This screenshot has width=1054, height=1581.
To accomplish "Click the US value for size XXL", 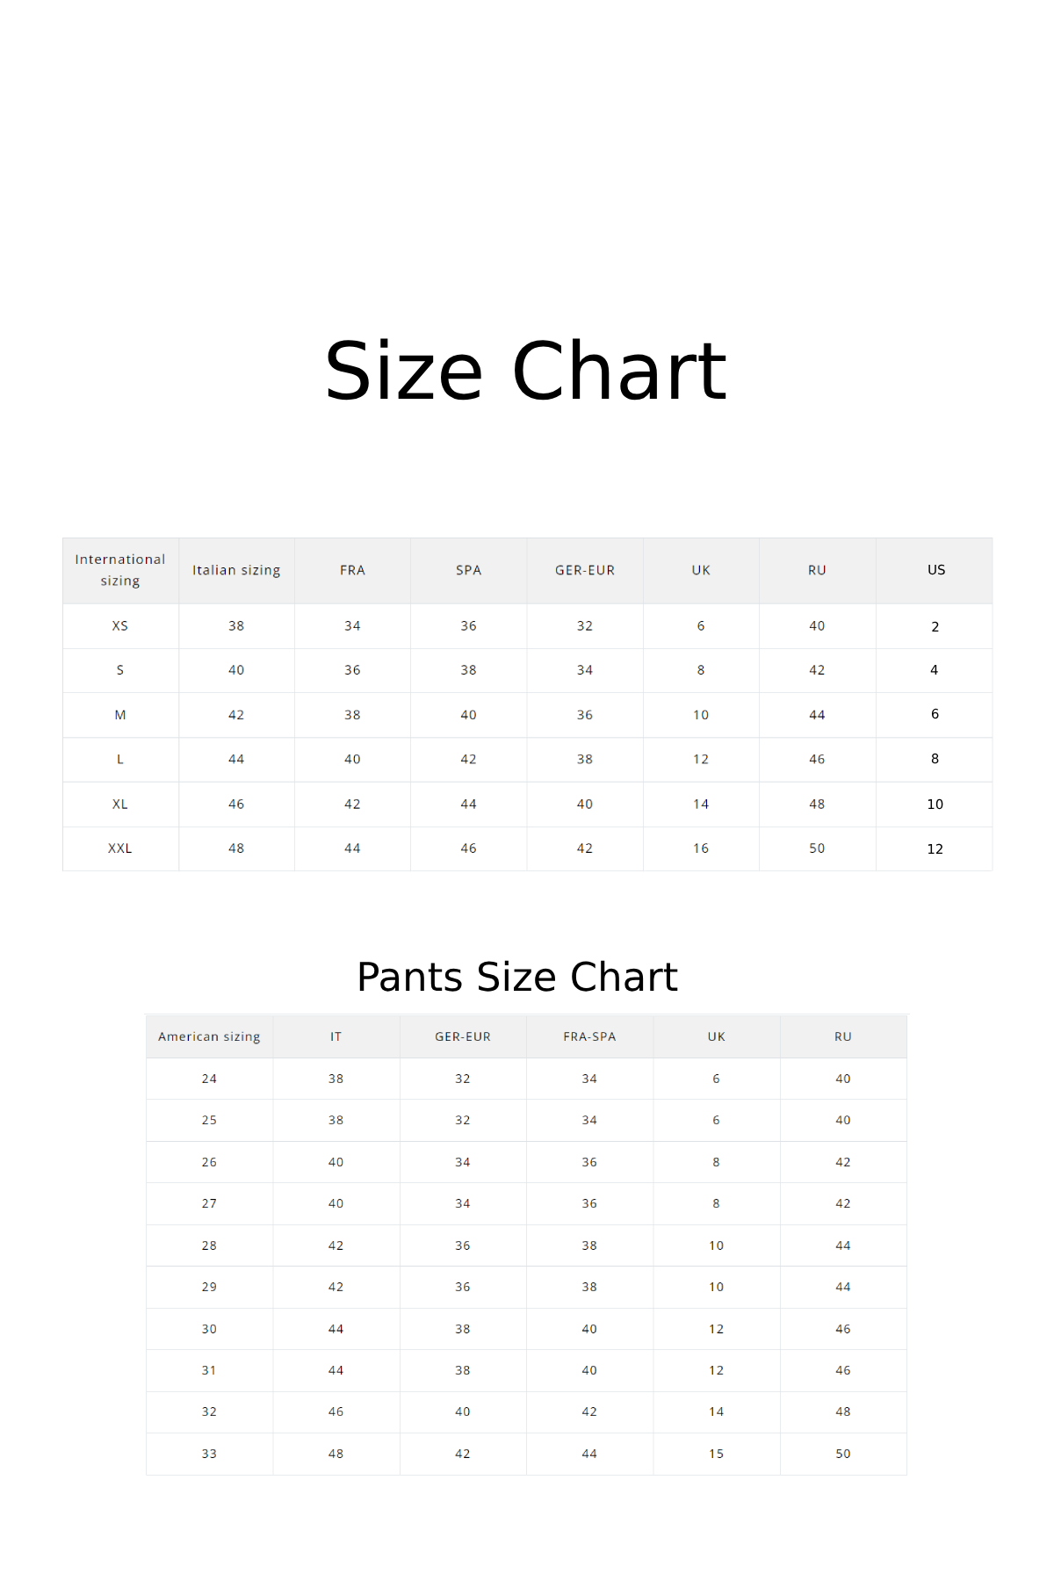I will 935,849.
